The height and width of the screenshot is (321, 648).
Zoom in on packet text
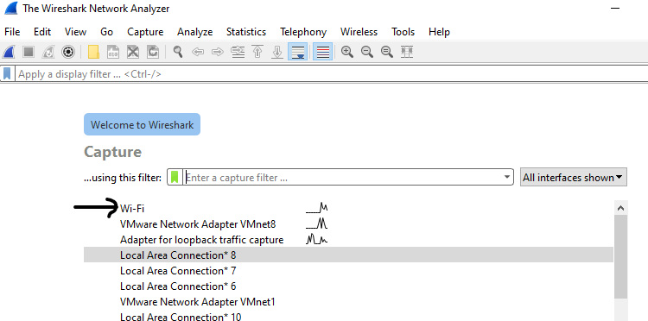click(x=347, y=52)
